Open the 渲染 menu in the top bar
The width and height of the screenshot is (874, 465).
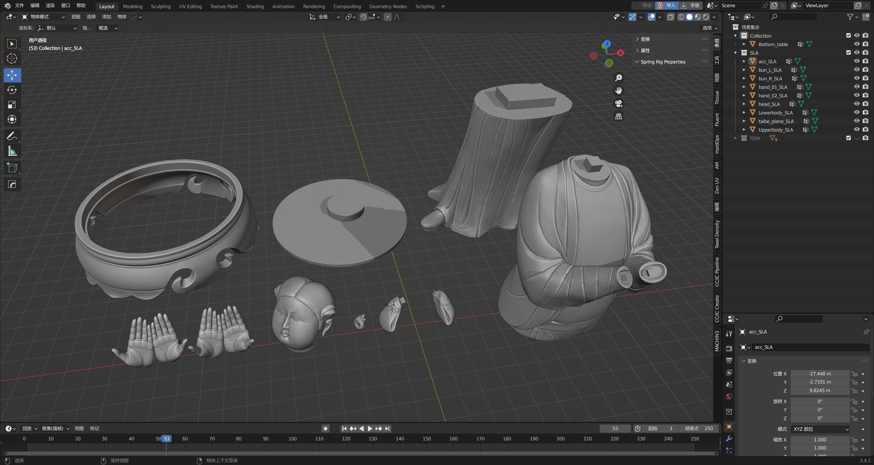coord(50,5)
